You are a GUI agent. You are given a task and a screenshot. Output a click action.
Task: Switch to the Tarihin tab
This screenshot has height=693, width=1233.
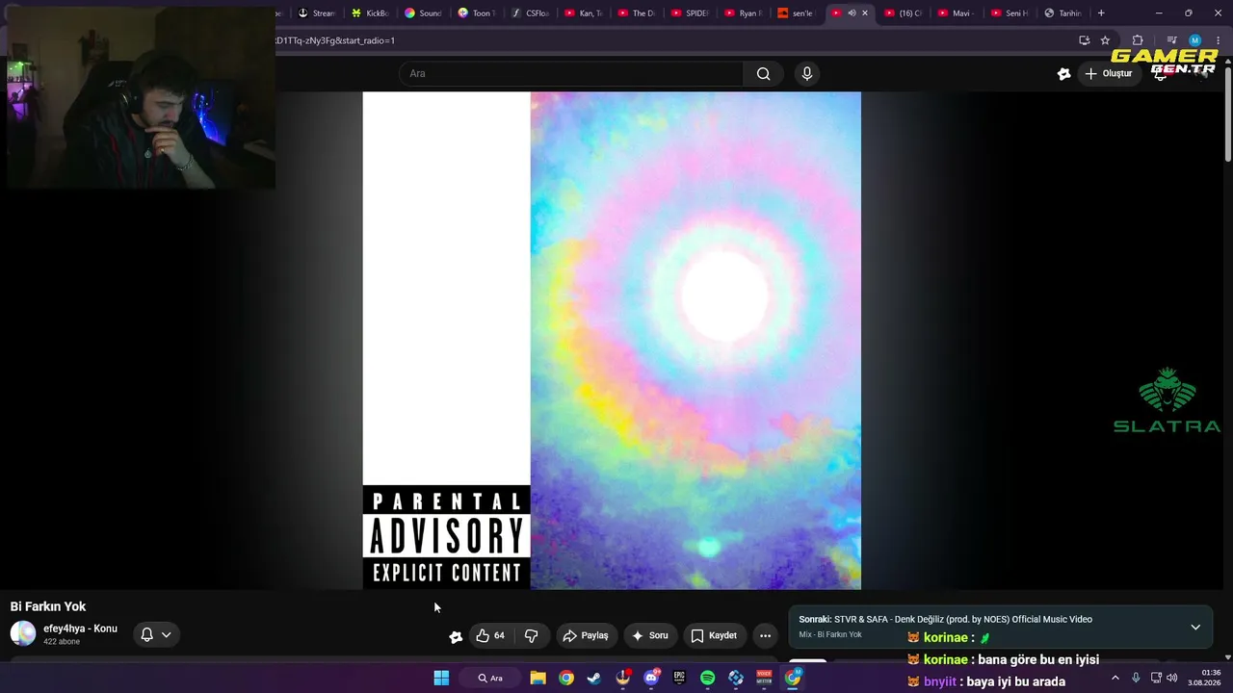pyautogui.click(x=1062, y=13)
